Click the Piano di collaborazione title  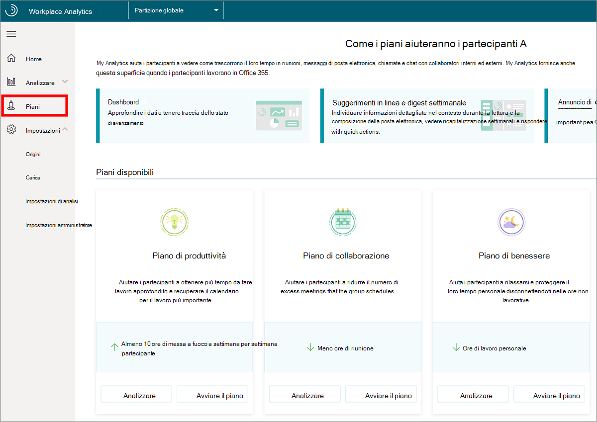tap(346, 255)
